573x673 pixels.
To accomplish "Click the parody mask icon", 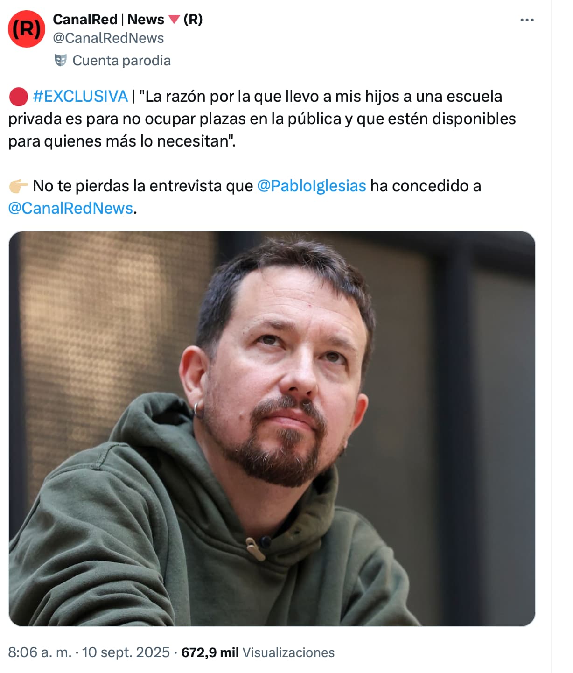I will coord(61,61).
